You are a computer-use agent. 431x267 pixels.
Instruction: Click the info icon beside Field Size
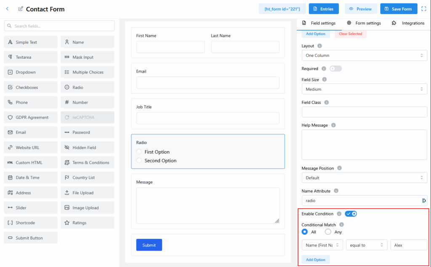[x=324, y=79]
